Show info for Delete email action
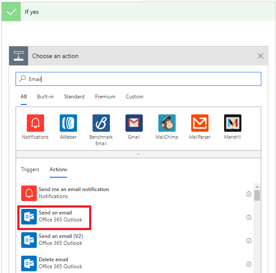This screenshot has width=276, height=273. [x=249, y=264]
